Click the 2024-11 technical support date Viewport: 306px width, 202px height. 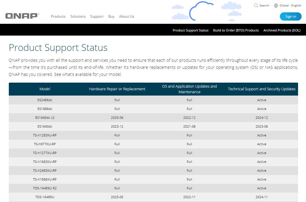pyautogui.click(x=262, y=197)
